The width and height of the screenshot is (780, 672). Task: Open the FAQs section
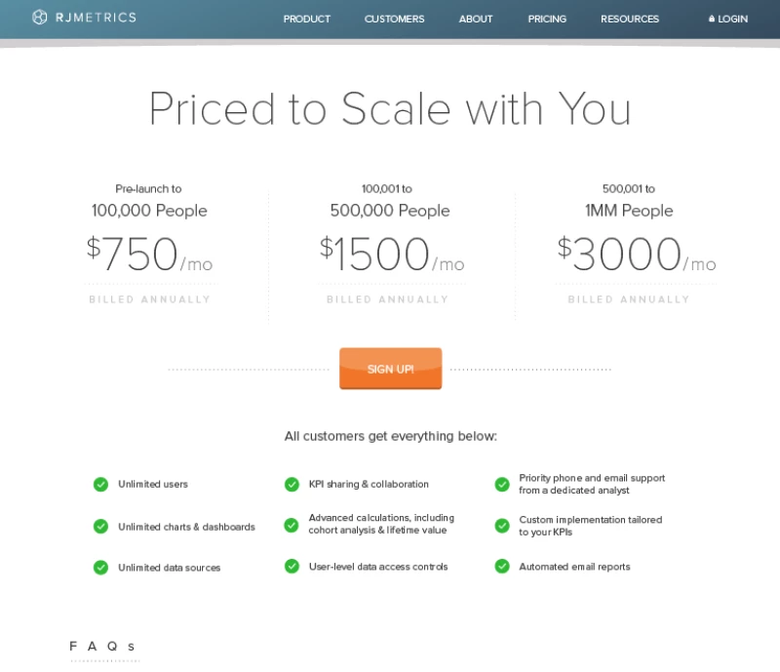tap(101, 645)
